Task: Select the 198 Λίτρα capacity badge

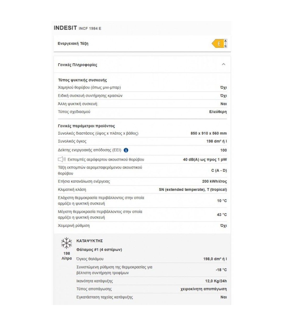Action: 67,256
